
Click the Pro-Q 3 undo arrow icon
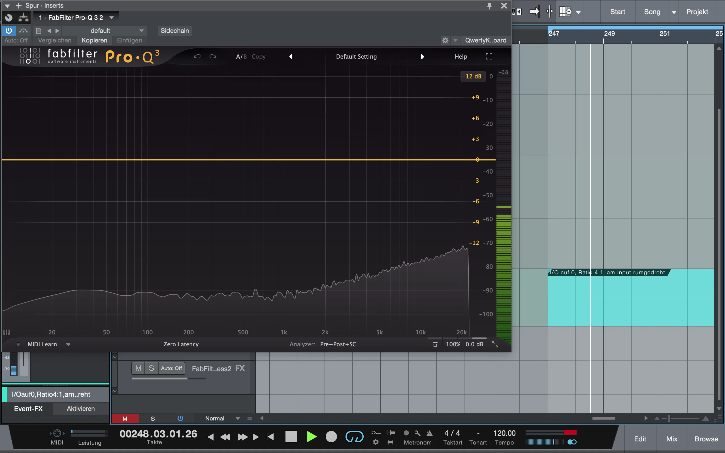197,56
